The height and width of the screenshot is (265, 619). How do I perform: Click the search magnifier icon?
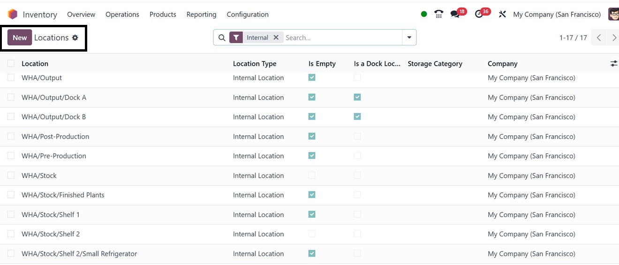[x=222, y=38]
